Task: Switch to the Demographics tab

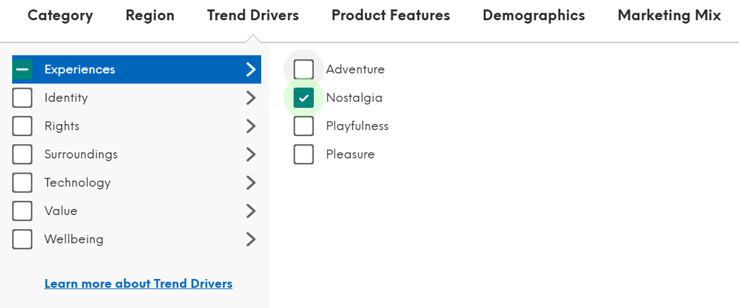Action: [x=533, y=16]
